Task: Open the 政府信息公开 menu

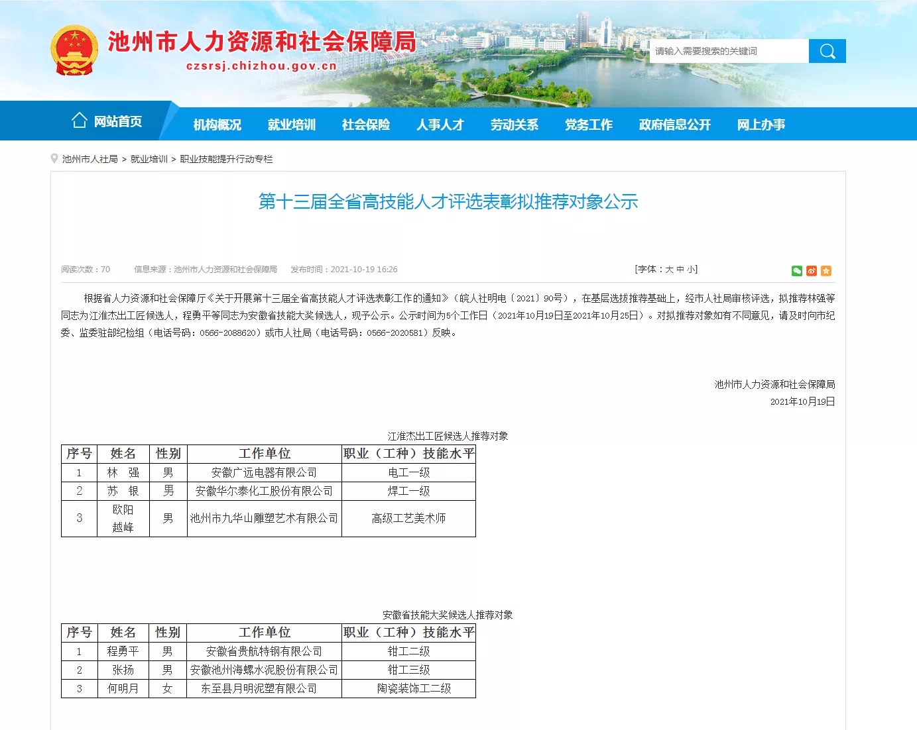Action: [x=675, y=125]
